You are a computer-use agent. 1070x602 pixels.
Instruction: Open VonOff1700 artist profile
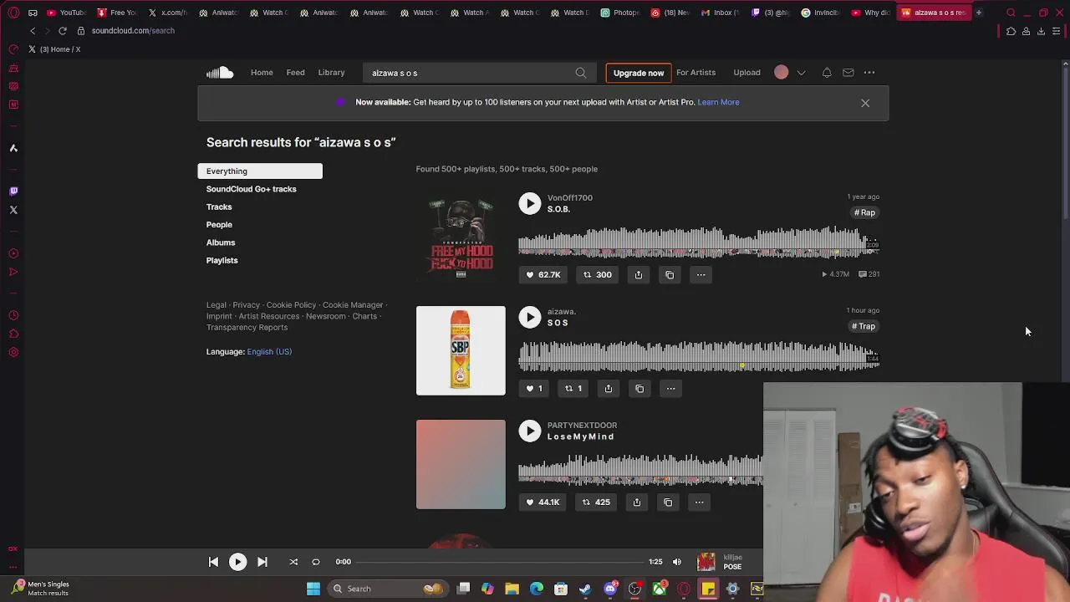pyautogui.click(x=570, y=198)
